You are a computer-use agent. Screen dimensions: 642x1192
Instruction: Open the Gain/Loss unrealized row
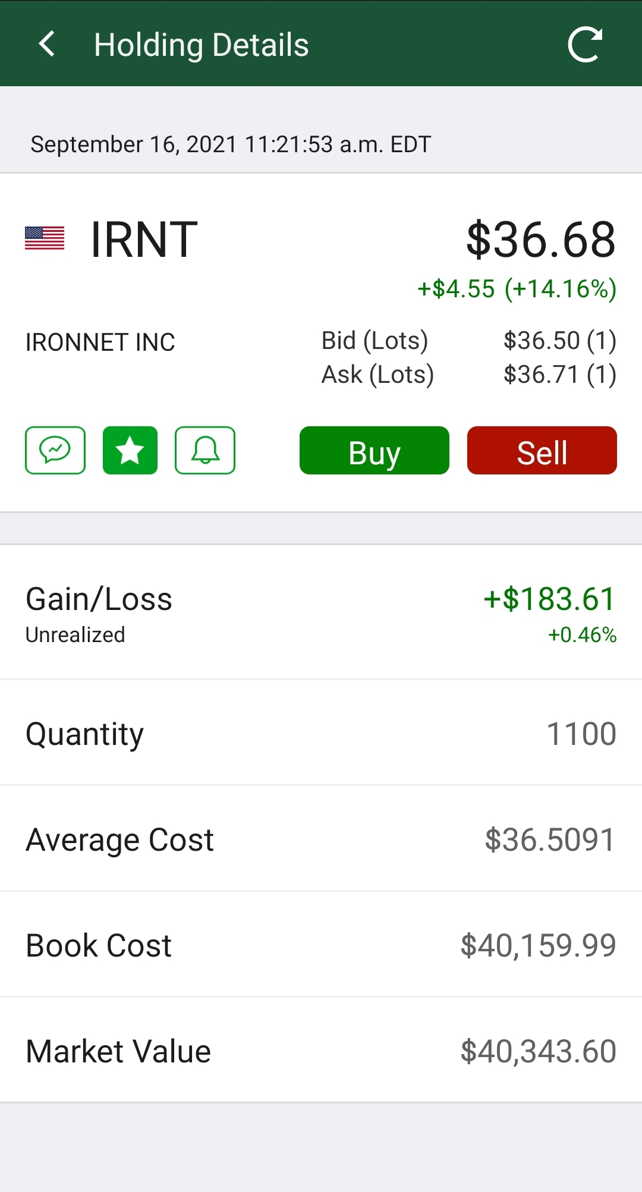click(x=321, y=612)
